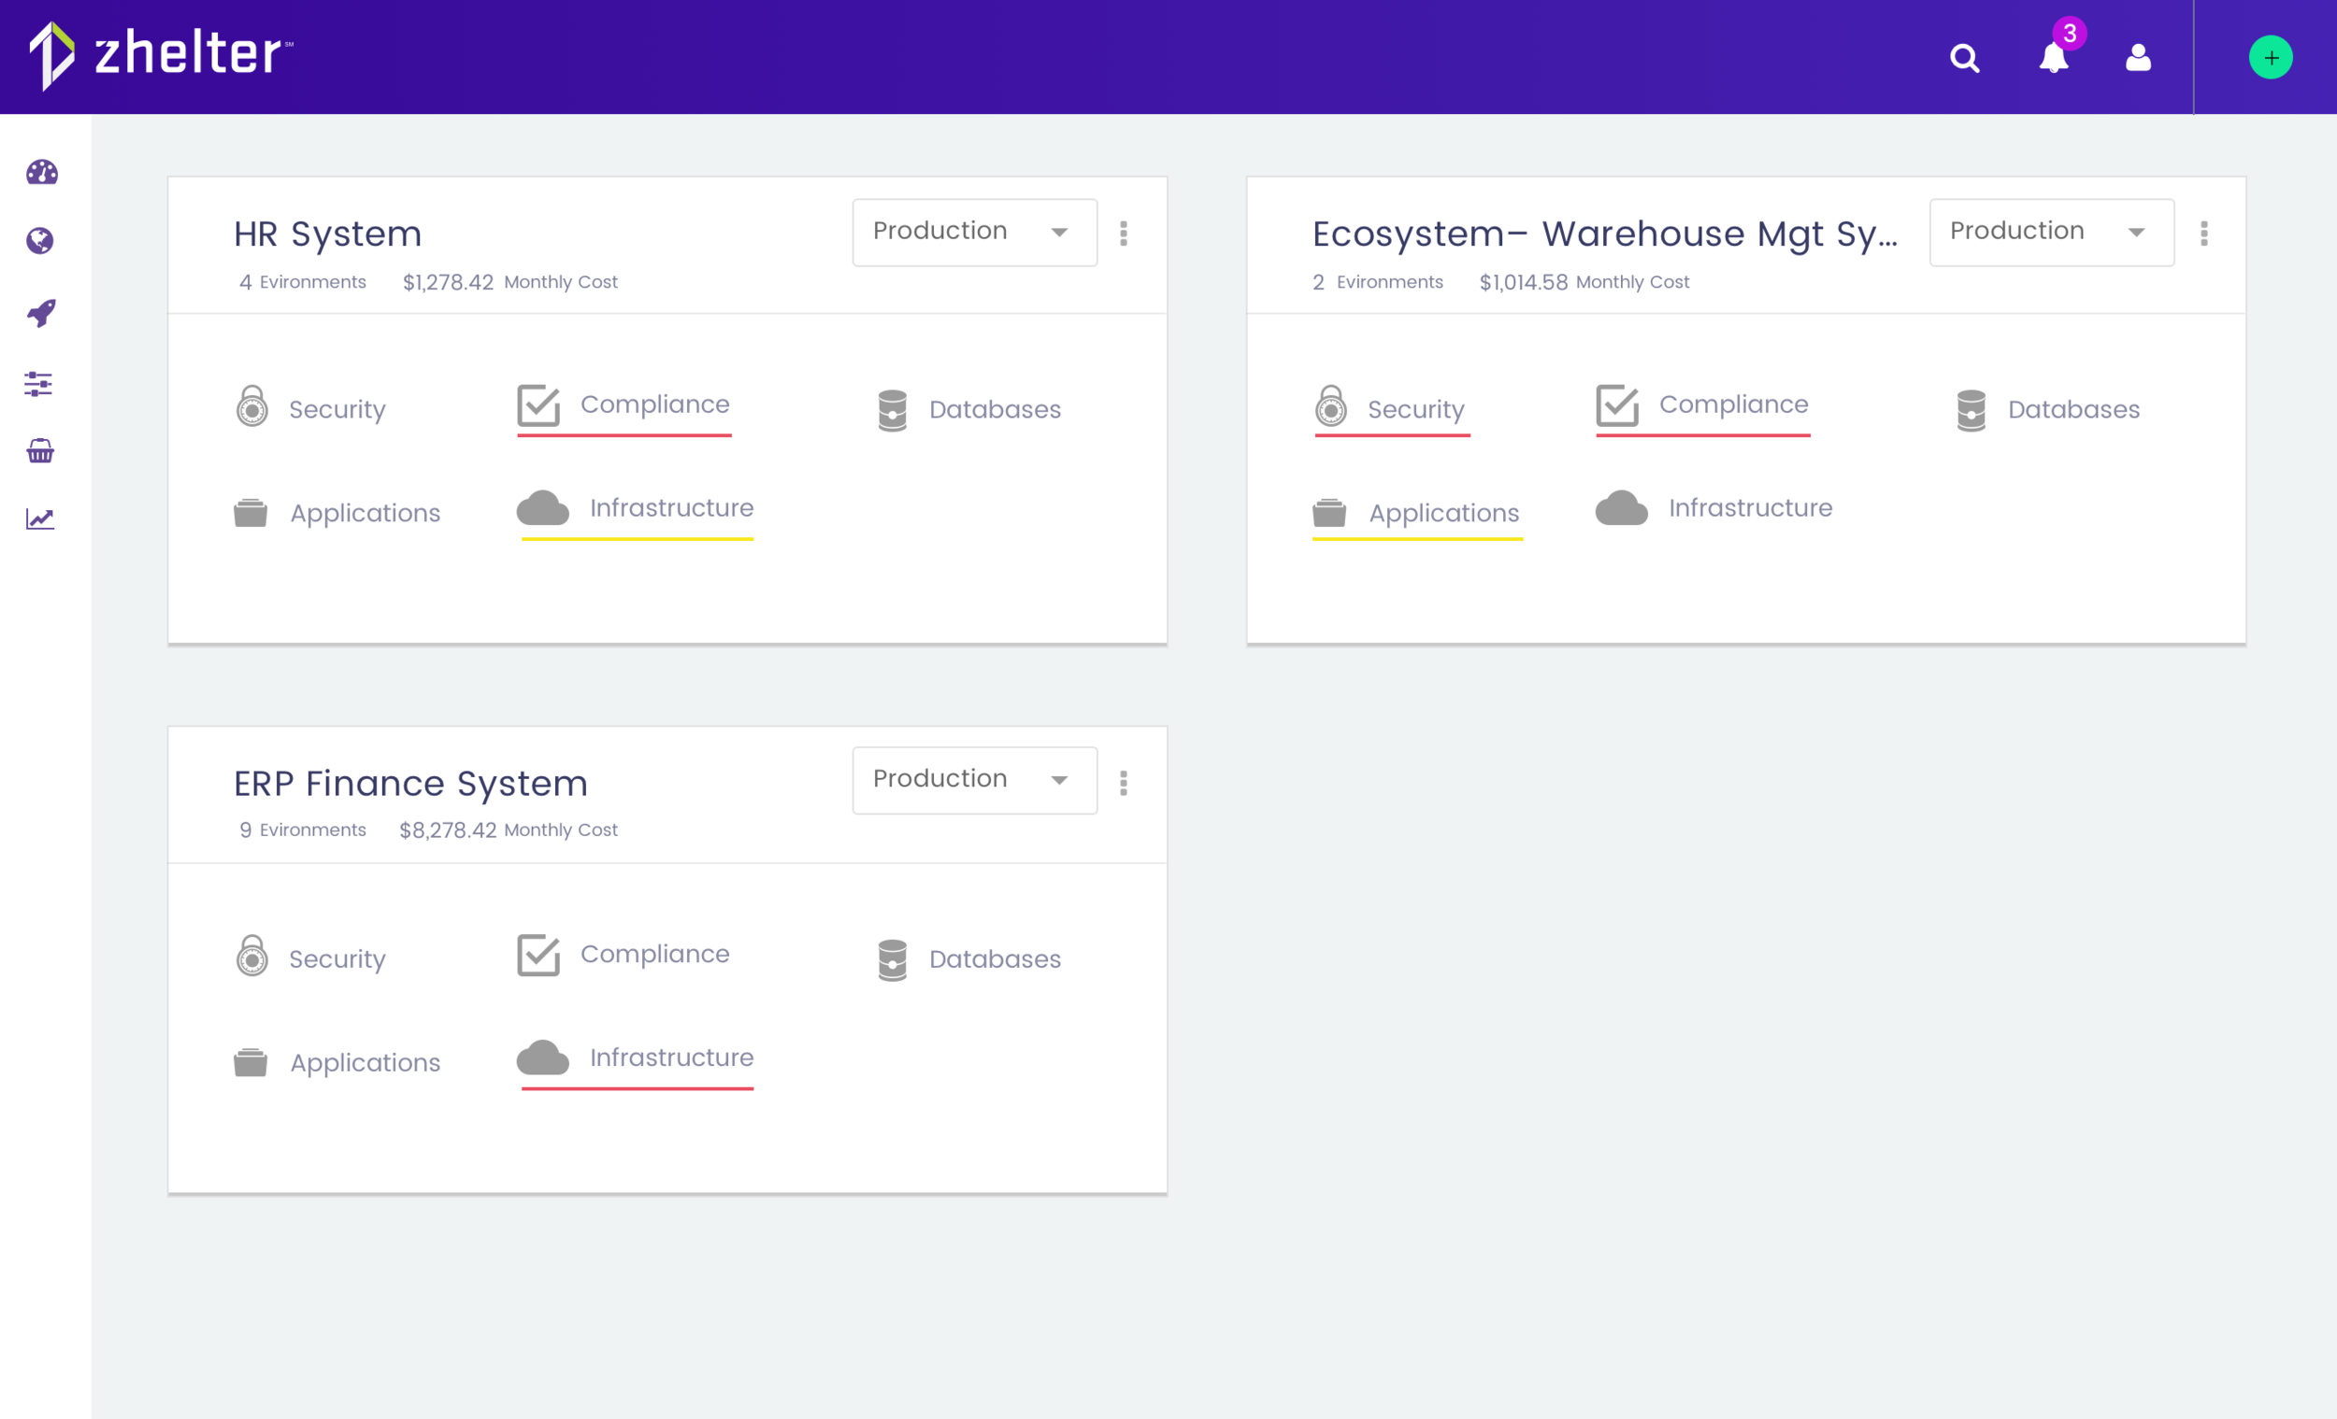This screenshot has height=1419, width=2337.
Task: Open the analytics line chart icon
Action: pyautogui.click(x=40, y=518)
